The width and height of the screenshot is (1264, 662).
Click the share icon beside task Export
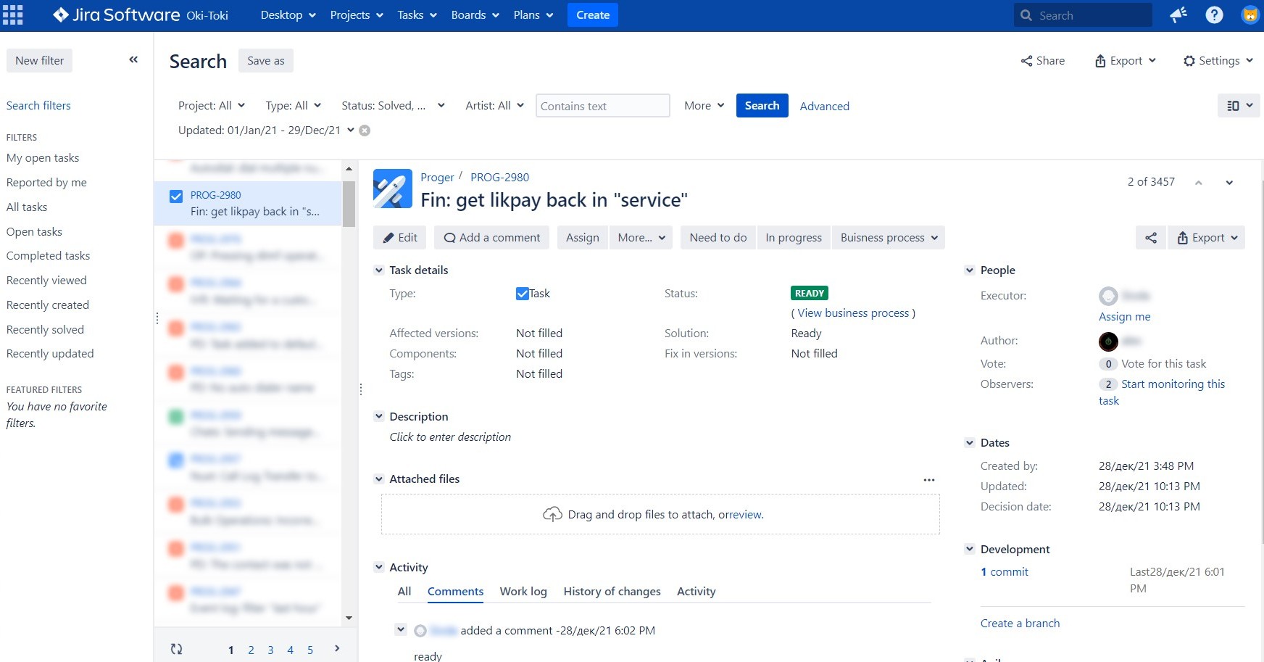(1150, 238)
